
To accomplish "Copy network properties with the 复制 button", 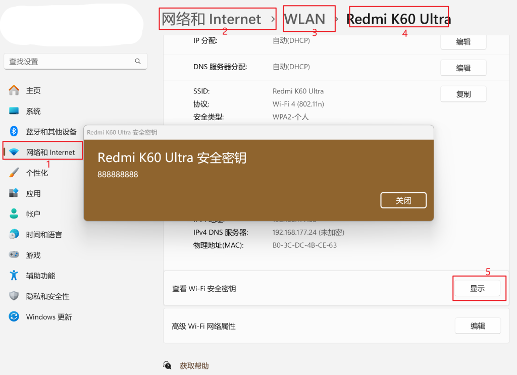I will (463, 94).
